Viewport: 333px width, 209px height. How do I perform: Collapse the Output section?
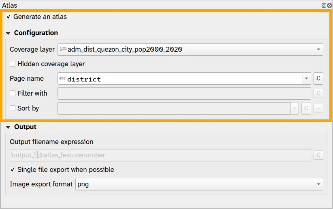point(8,127)
